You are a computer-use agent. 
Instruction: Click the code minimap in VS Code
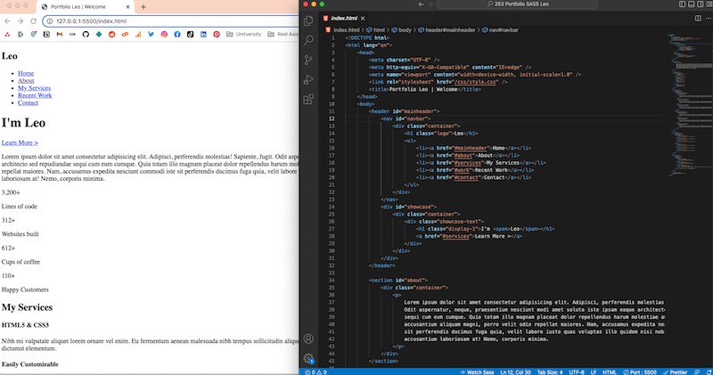pos(689,104)
